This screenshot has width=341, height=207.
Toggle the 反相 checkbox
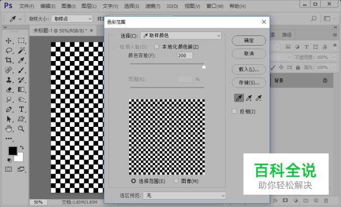tap(235, 111)
